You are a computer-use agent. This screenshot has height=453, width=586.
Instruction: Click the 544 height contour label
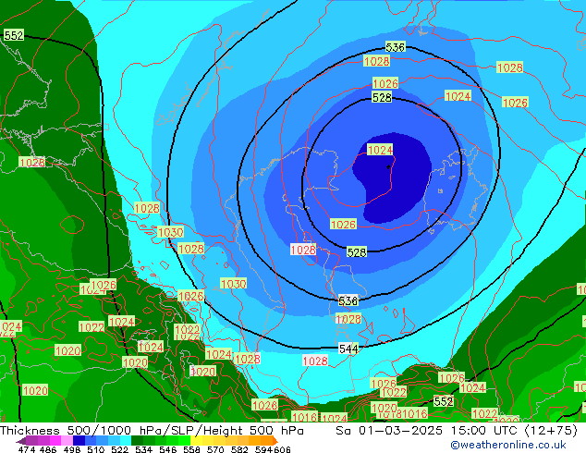(348, 349)
